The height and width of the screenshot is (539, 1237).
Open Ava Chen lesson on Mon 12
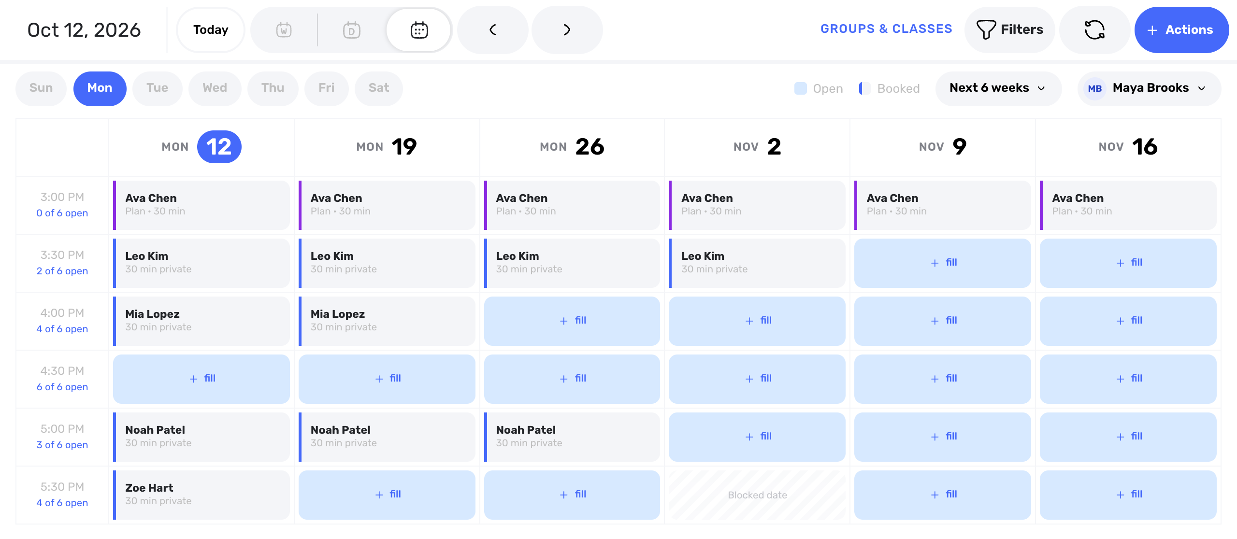click(201, 205)
